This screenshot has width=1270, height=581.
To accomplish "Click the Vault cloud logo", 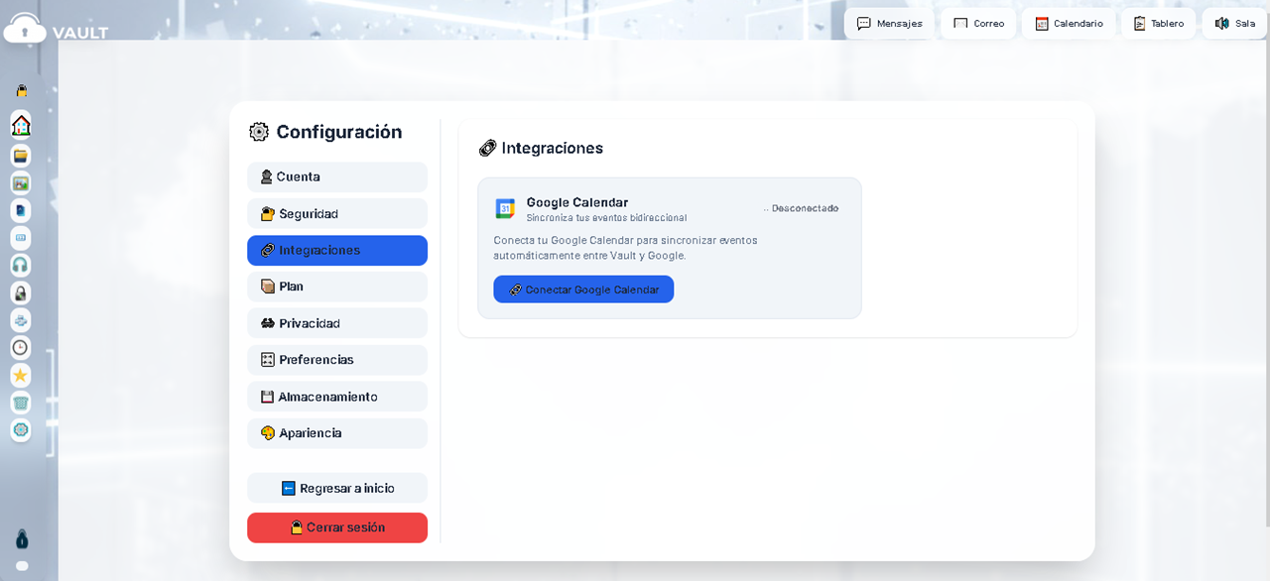I will click(25, 29).
